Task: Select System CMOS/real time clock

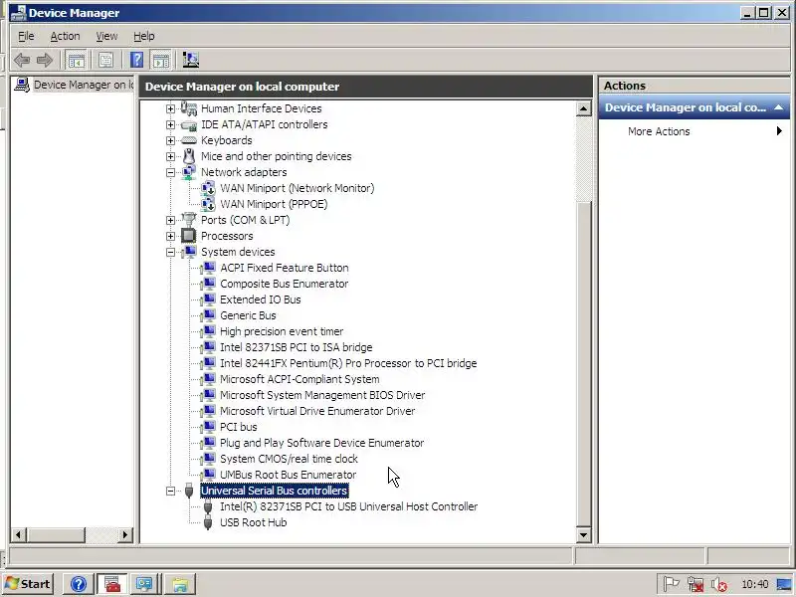Action: (x=289, y=459)
